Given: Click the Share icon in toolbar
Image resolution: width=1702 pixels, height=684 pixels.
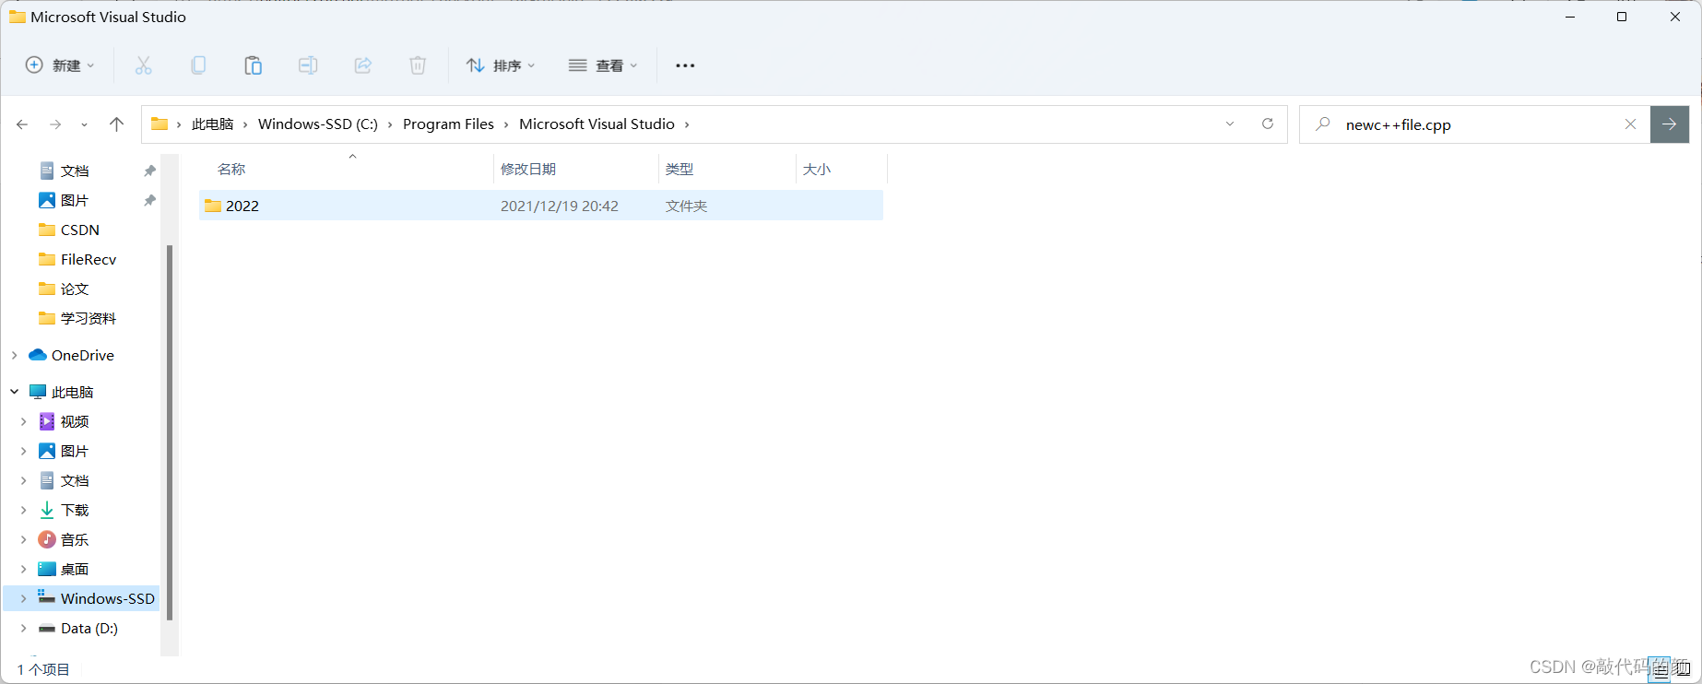Looking at the screenshot, I should click(x=363, y=65).
